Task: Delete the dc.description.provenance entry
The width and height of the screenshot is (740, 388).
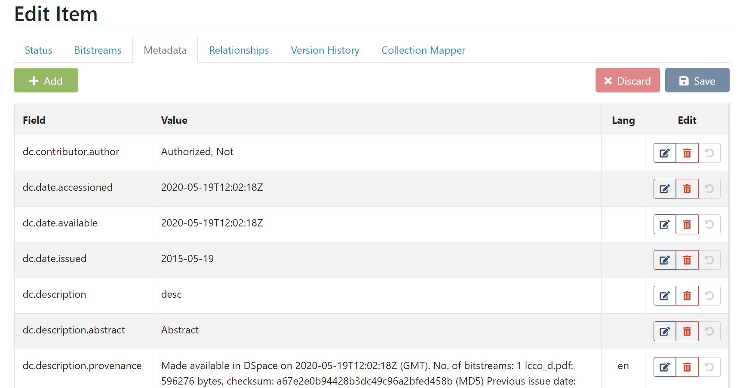Action: point(687,367)
